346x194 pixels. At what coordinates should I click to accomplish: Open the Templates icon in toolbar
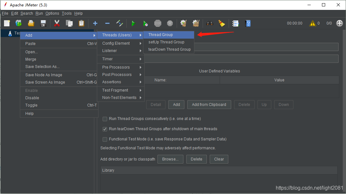19,23
